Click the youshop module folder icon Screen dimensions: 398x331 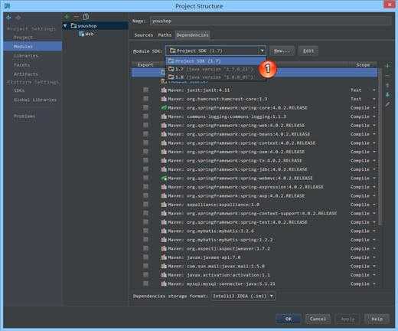[73, 25]
